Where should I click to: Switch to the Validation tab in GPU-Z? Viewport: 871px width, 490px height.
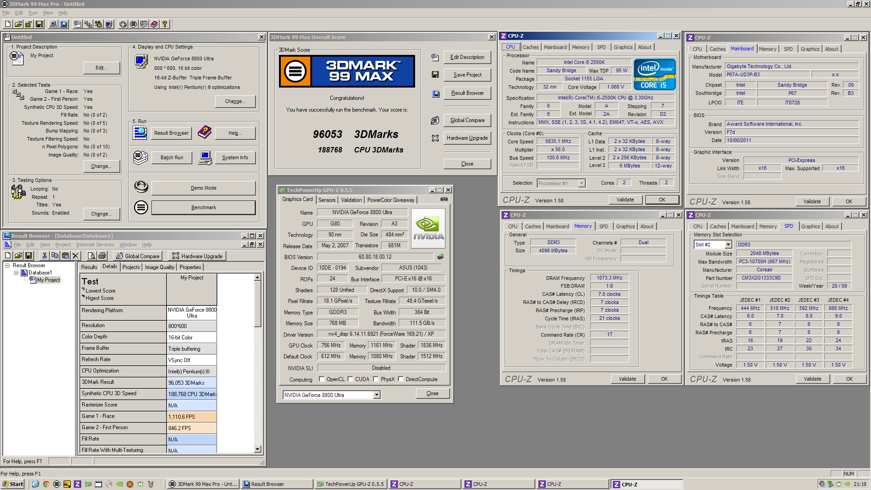351,200
